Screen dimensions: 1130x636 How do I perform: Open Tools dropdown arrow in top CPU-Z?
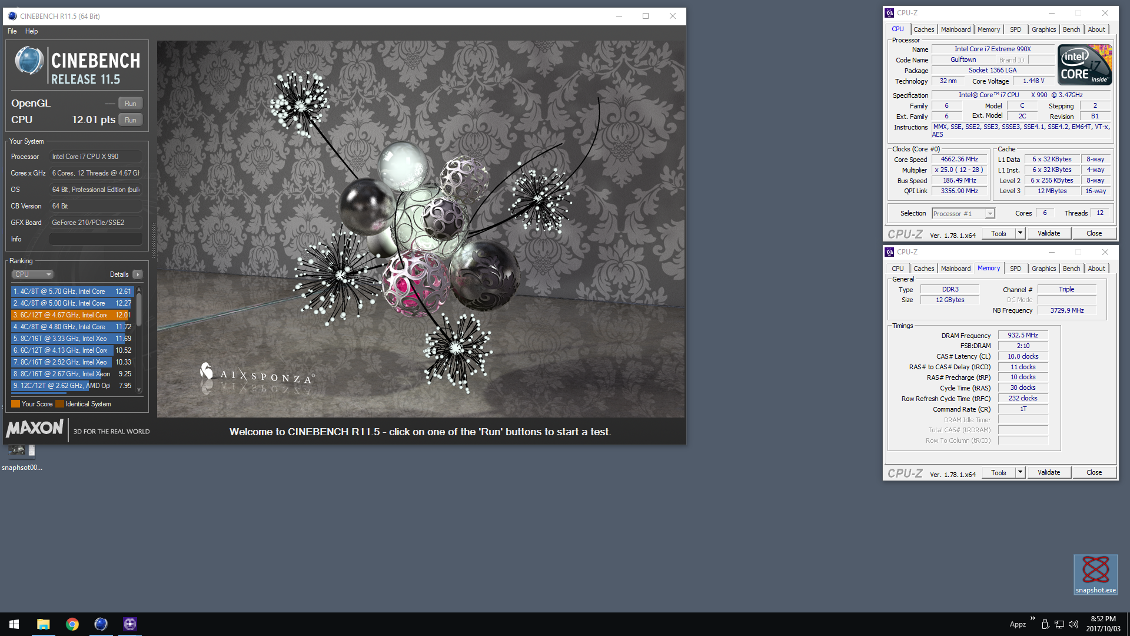(1021, 234)
